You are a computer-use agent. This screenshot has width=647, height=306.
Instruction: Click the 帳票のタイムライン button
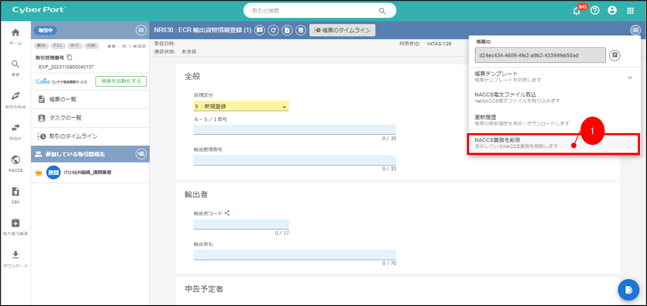point(342,30)
